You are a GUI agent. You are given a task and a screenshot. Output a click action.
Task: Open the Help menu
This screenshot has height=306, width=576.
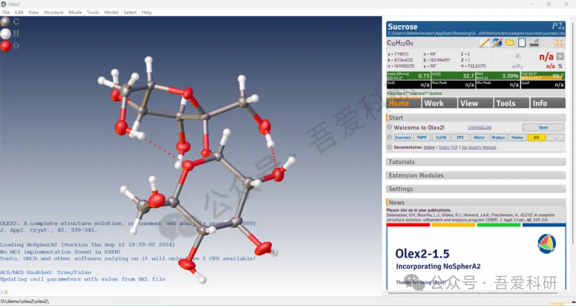(x=147, y=12)
